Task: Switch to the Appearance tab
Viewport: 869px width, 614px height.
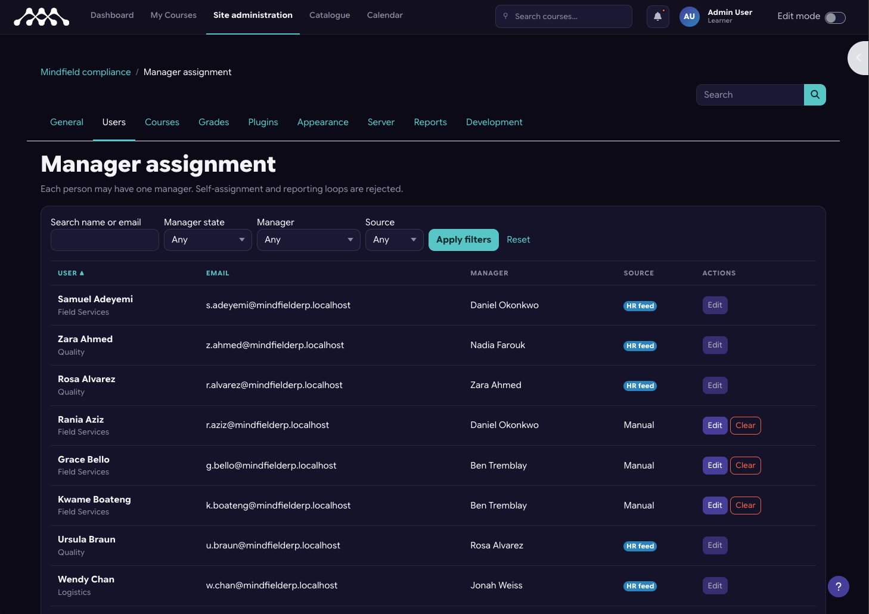Action: (323, 122)
